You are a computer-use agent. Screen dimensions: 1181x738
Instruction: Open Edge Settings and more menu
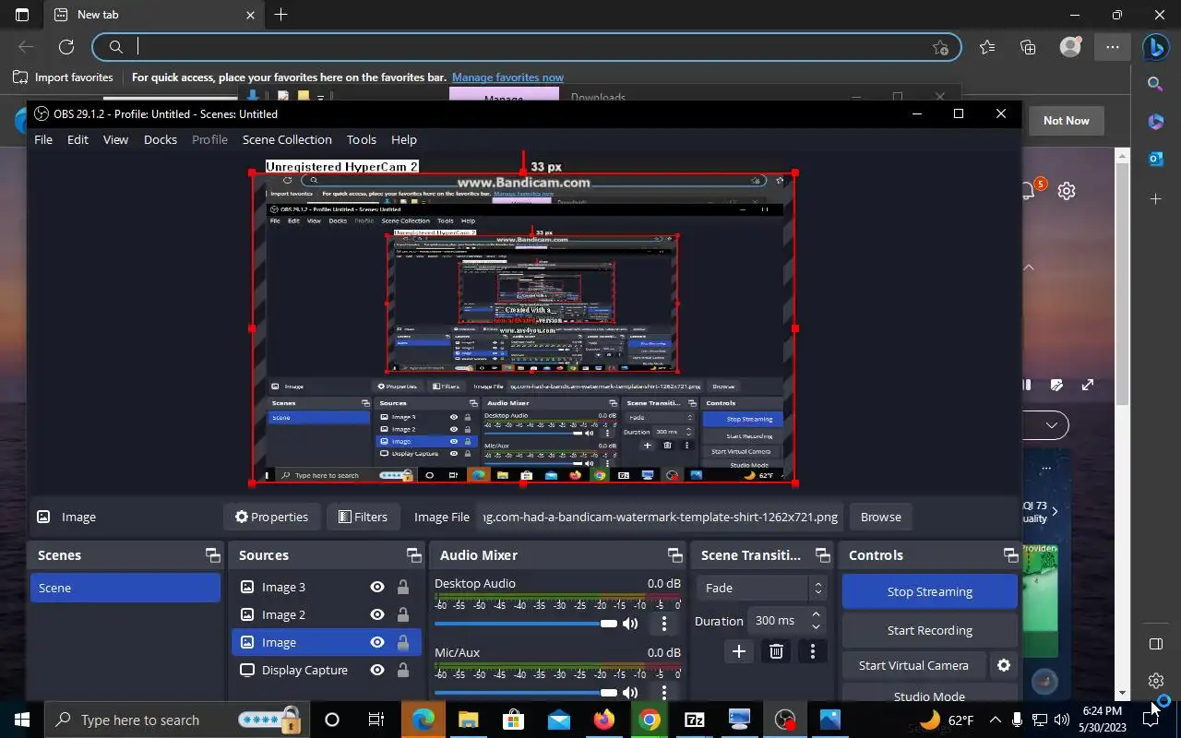pyautogui.click(x=1113, y=47)
